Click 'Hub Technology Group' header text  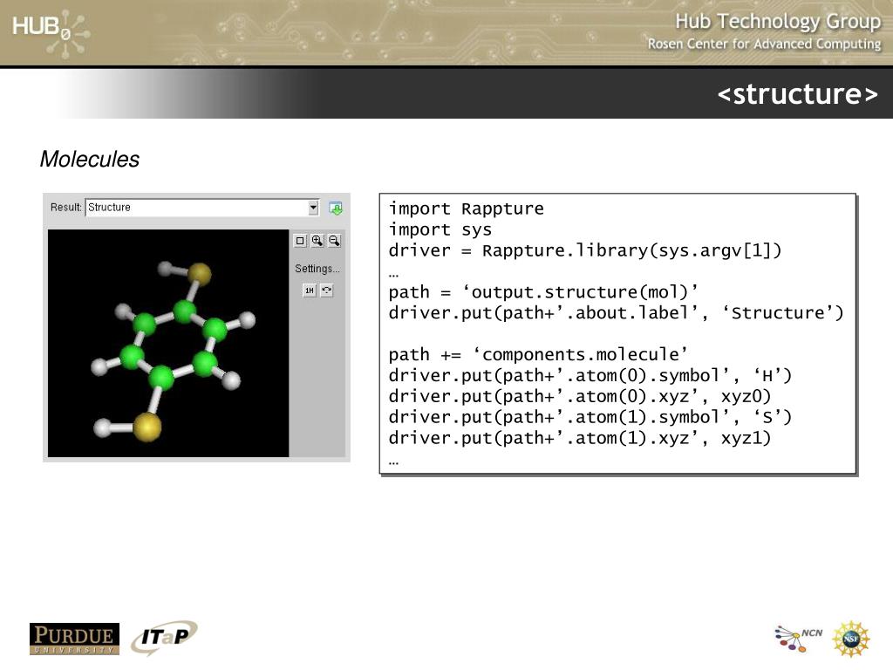(x=778, y=21)
